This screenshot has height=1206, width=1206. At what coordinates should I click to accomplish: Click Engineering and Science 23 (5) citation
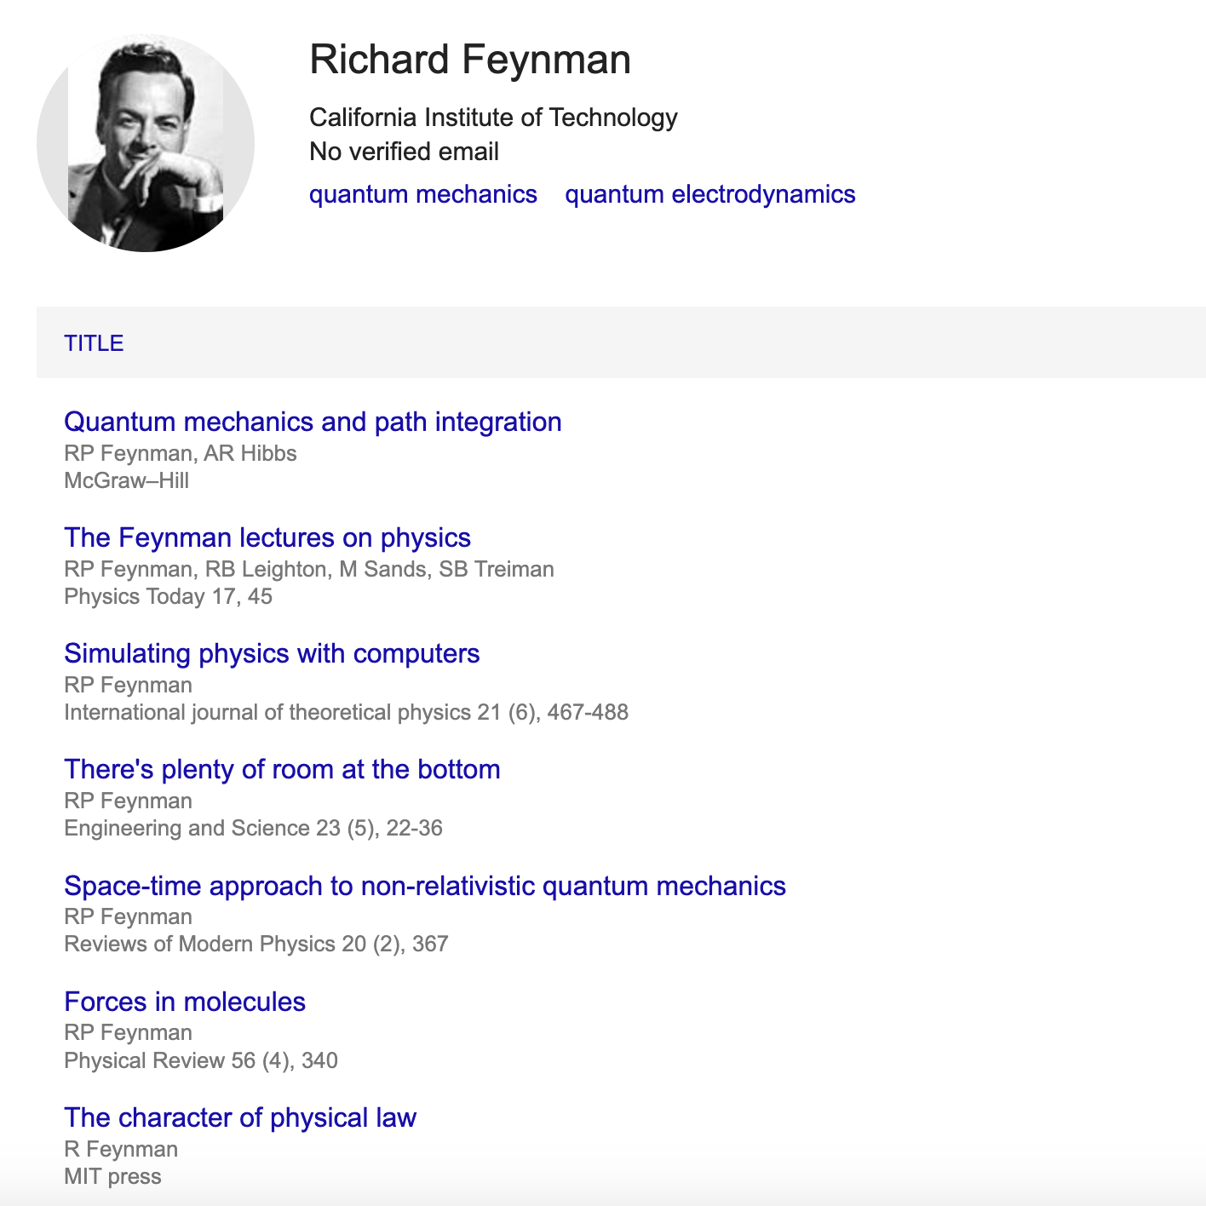254,828
